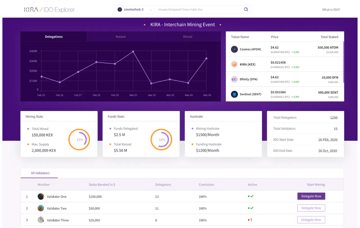Click the $5.56 M total raised value

tap(120, 150)
